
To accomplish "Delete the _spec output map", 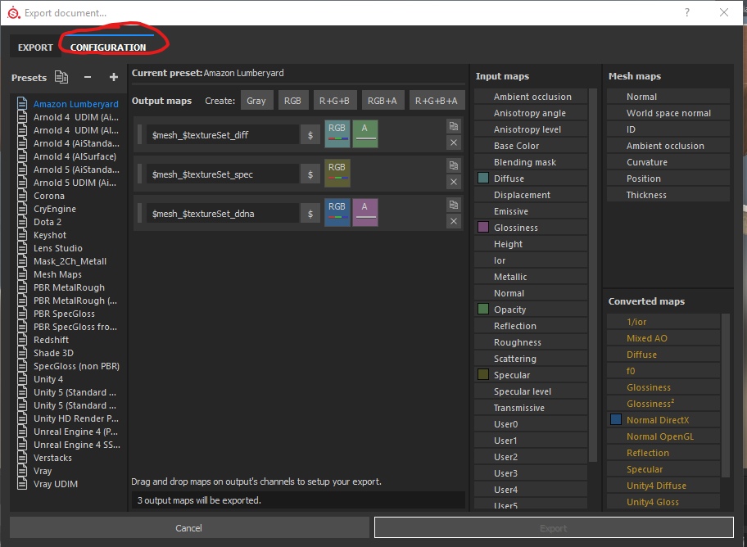I will pos(454,182).
